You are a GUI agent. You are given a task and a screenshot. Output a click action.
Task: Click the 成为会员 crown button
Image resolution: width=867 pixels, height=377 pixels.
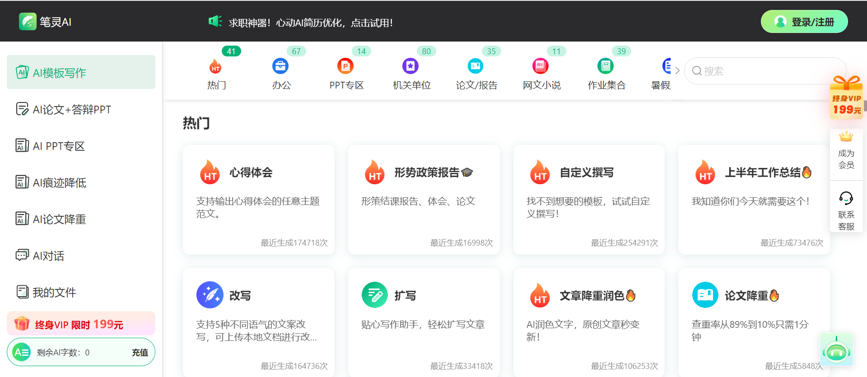(846, 151)
